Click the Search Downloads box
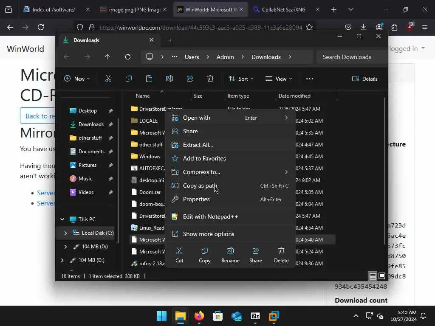Viewport: 435px width, 326px height. pyautogui.click(x=352, y=57)
